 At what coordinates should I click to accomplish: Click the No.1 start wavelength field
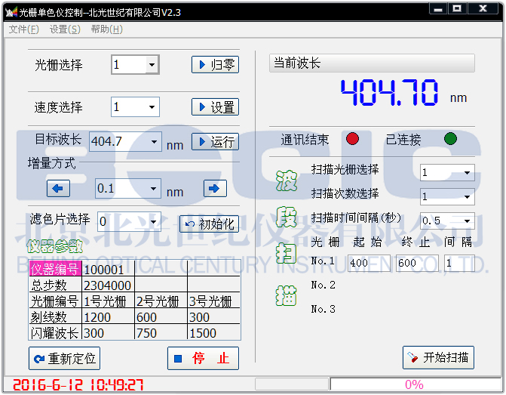[x=369, y=263]
